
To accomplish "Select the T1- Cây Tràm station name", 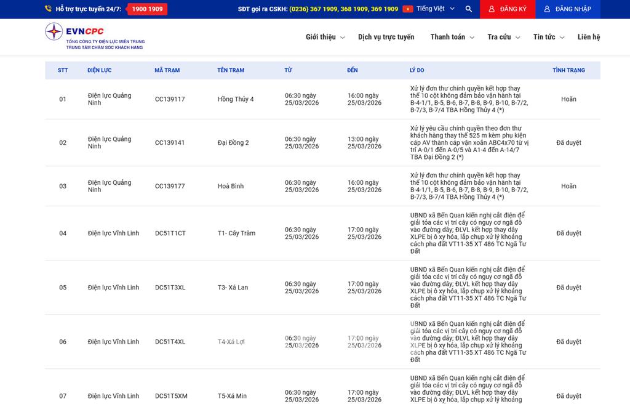I will (236, 233).
